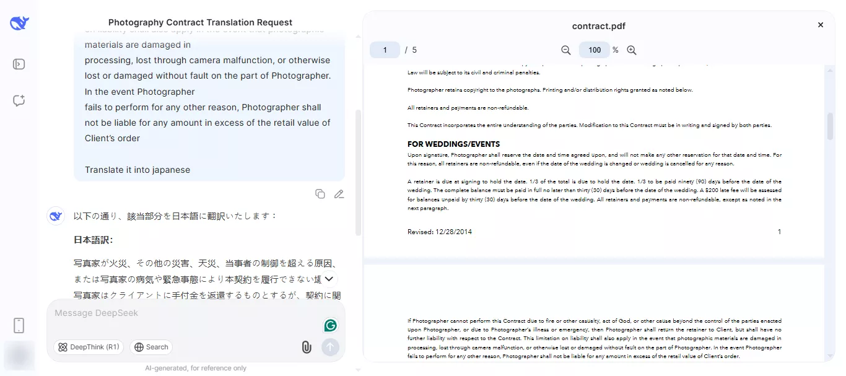Edit the user message with pencil icon
Image resolution: width=846 pixels, height=376 pixels.
339,194
